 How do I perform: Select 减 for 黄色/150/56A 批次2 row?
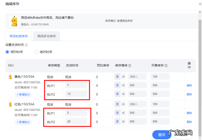point(123,94)
